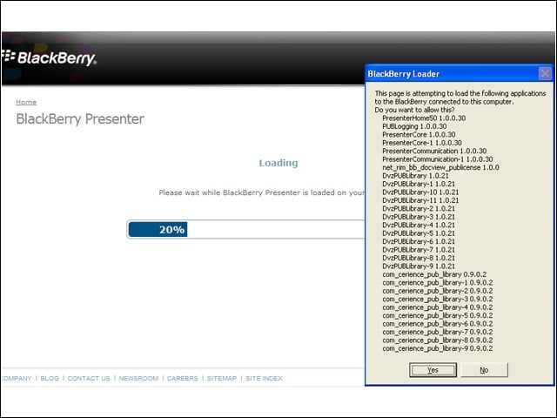This screenshot has height=418, width=557.
Task: Open the Contact Us footer link
Action: click(89, 378)
